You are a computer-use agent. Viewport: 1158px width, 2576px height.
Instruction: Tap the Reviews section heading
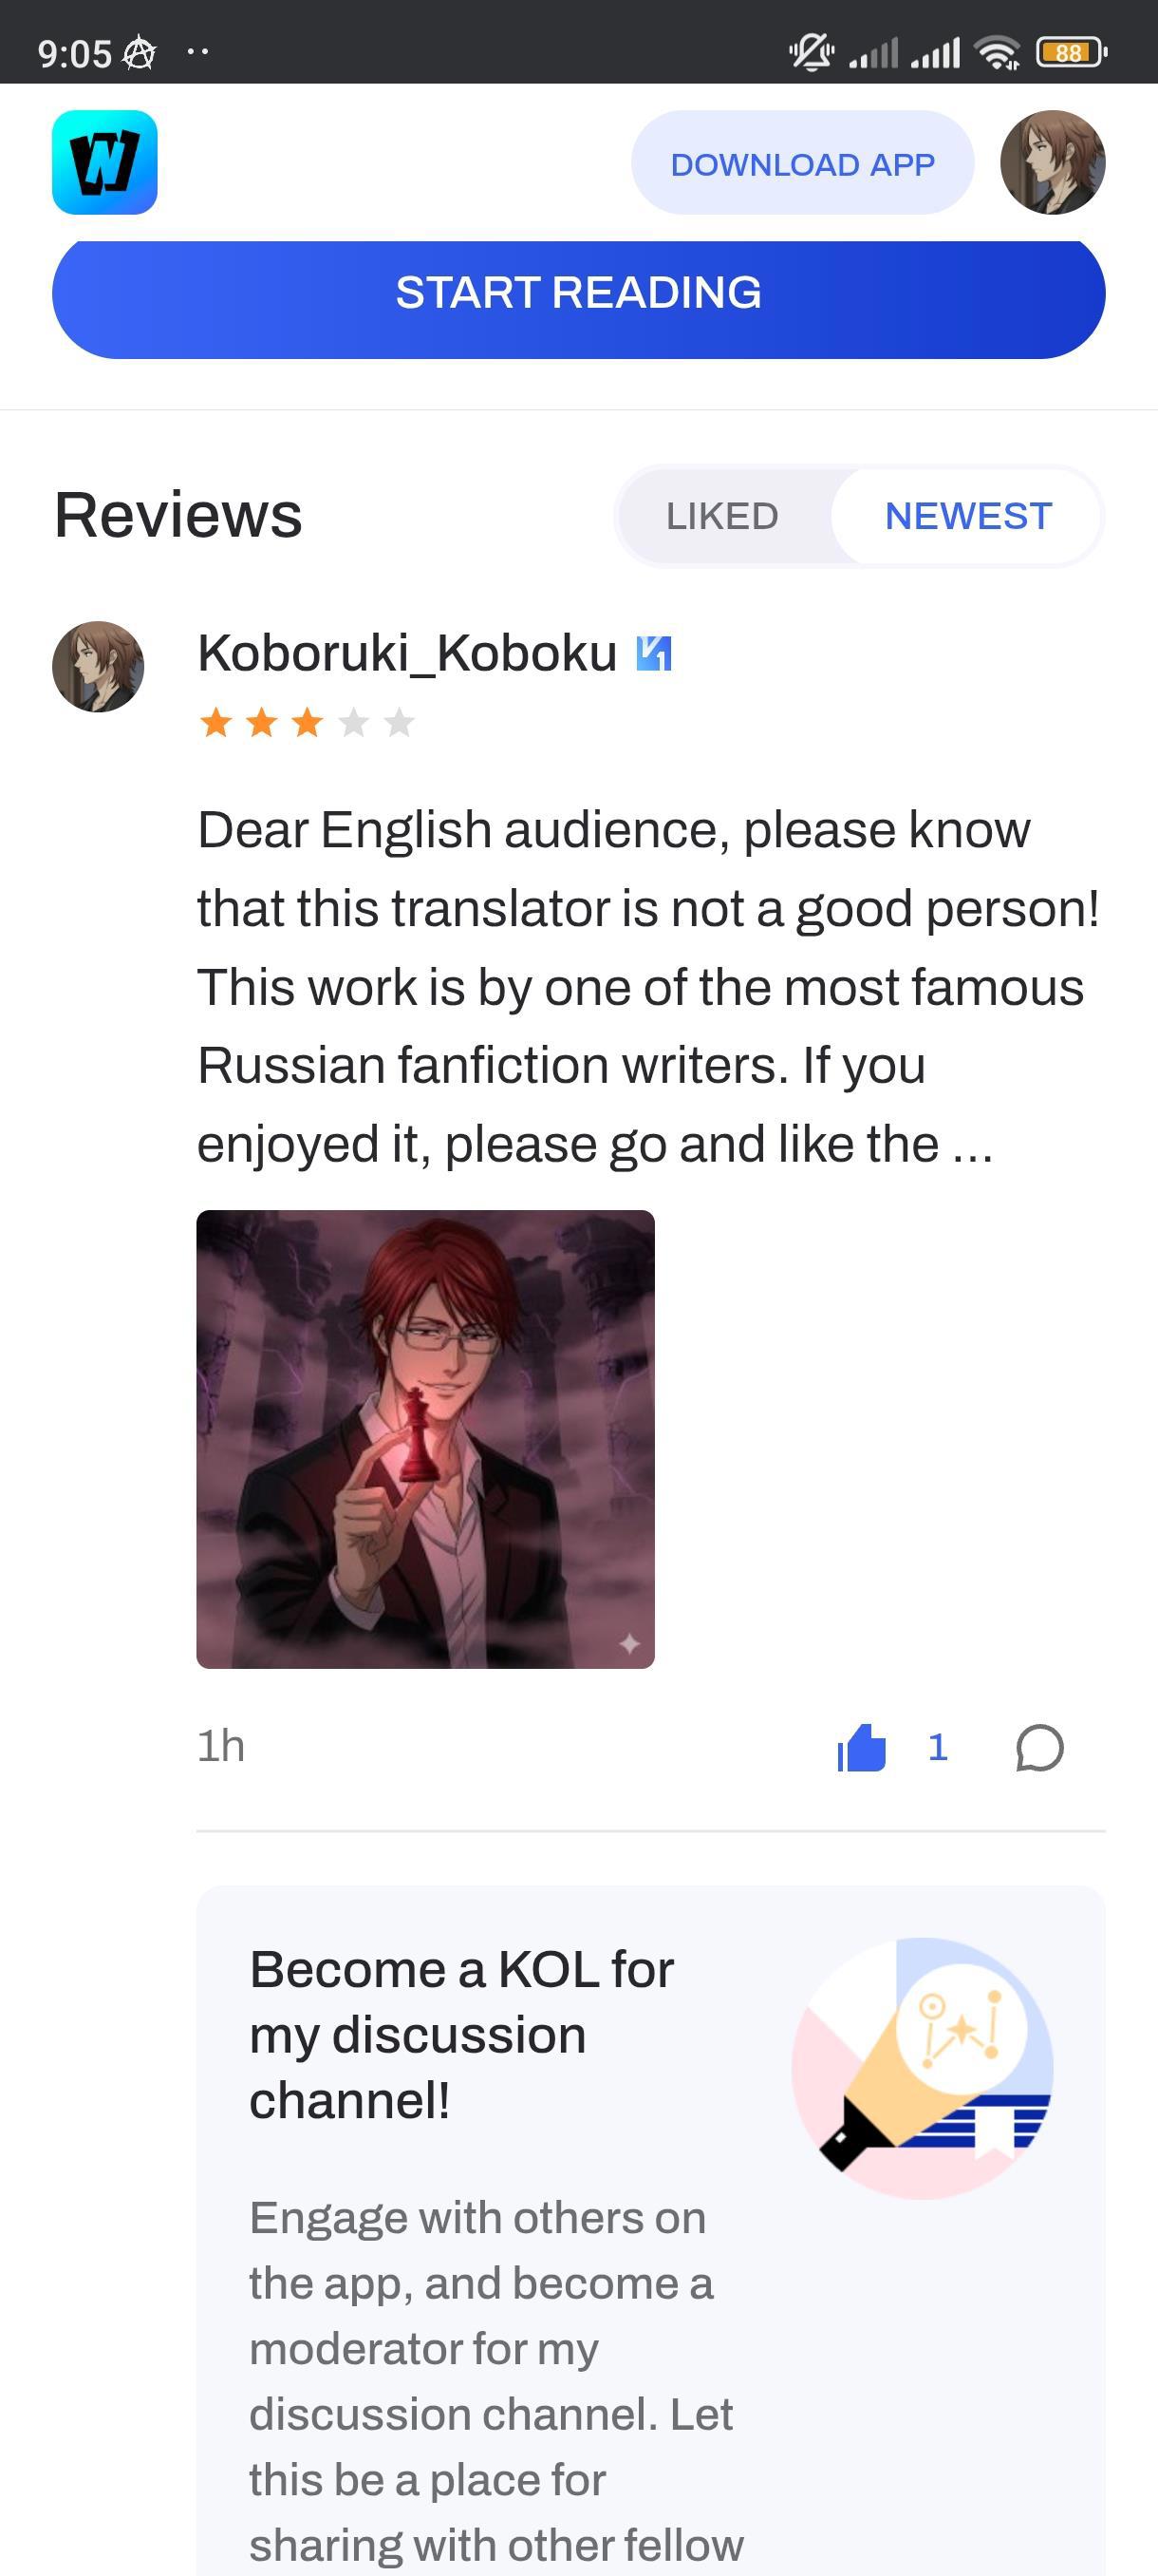[x=177, y=515]
